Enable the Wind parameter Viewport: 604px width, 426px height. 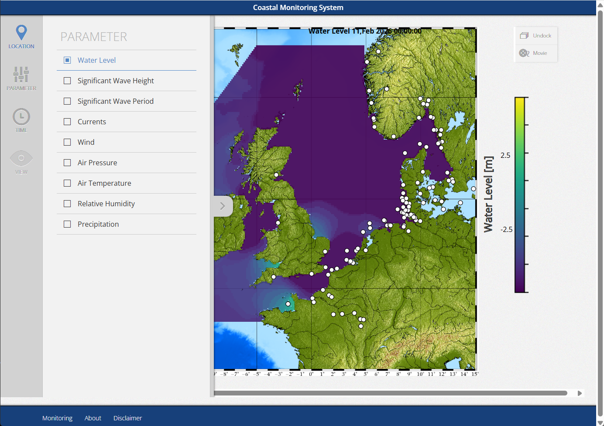click(67, 142)
